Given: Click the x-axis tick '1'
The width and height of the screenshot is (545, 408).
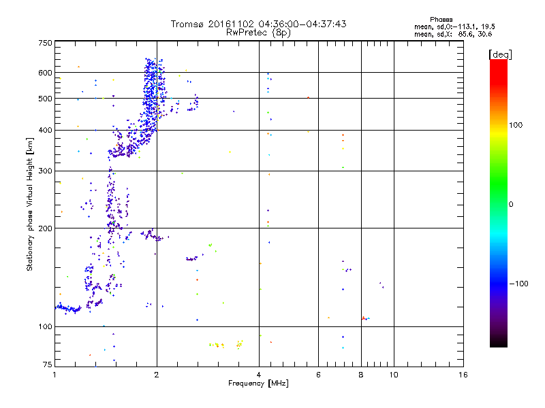Looking at the screenshot, I should (54, 375).
